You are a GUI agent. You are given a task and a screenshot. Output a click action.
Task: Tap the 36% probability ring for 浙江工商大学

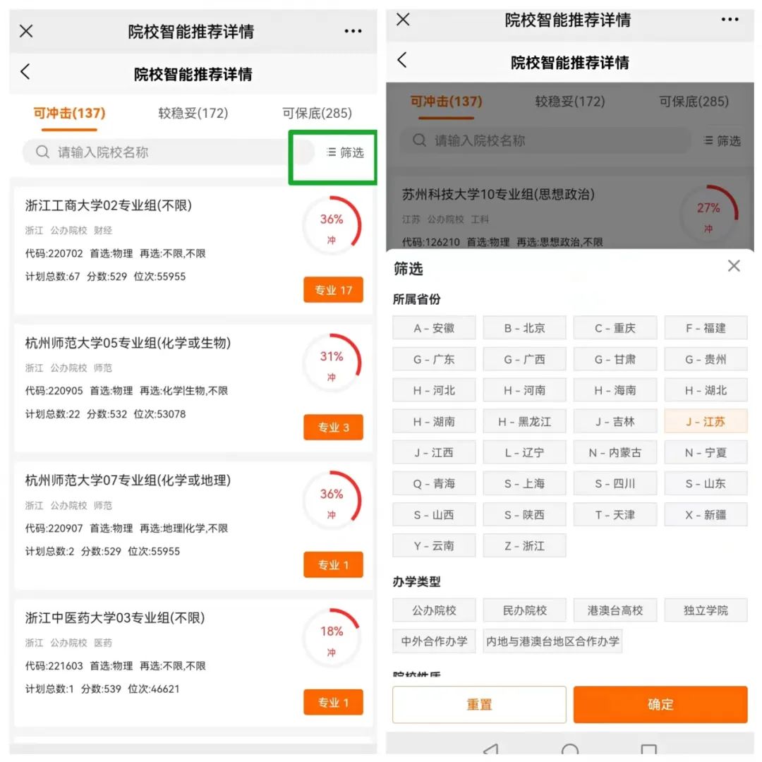[x=332, y=226]
